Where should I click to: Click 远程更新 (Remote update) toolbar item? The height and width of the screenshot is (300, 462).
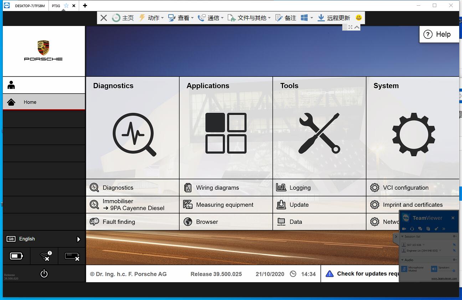click(334, 18)
